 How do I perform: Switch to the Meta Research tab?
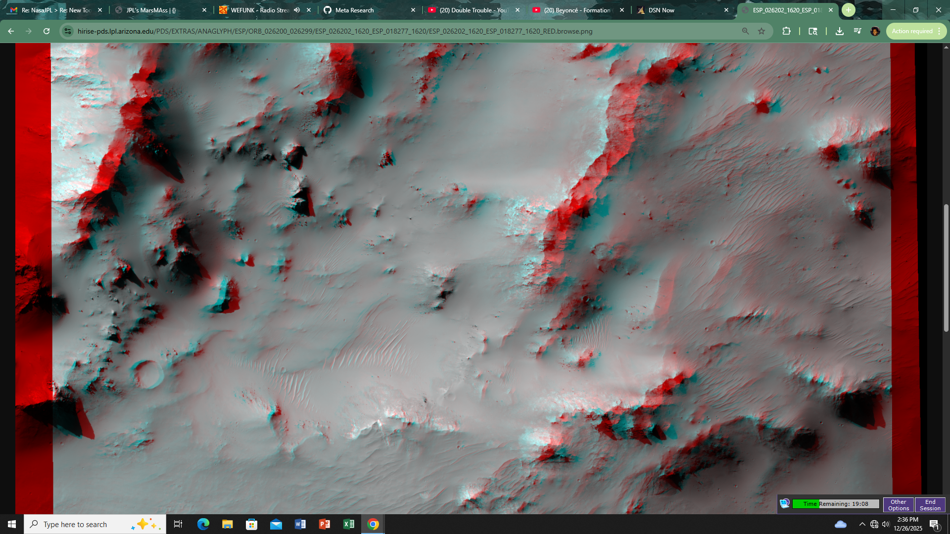pyautogui.click(x=354, y=10)
